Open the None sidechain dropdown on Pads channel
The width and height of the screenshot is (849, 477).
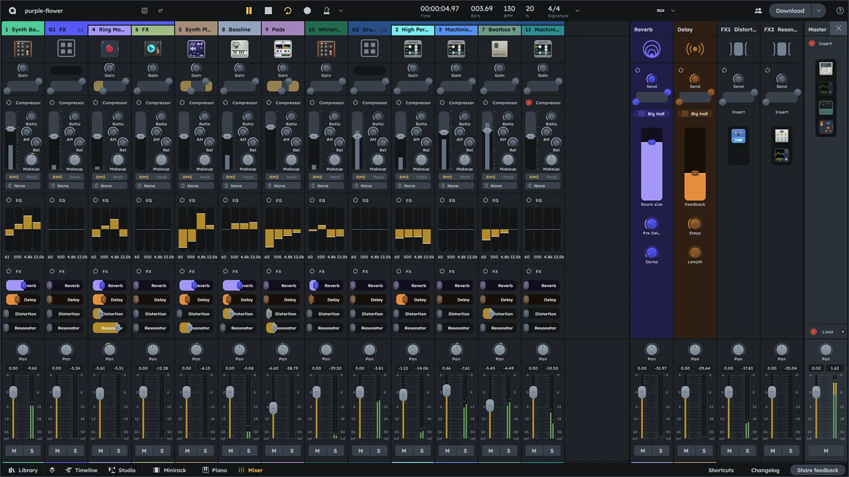coord(283,185)
